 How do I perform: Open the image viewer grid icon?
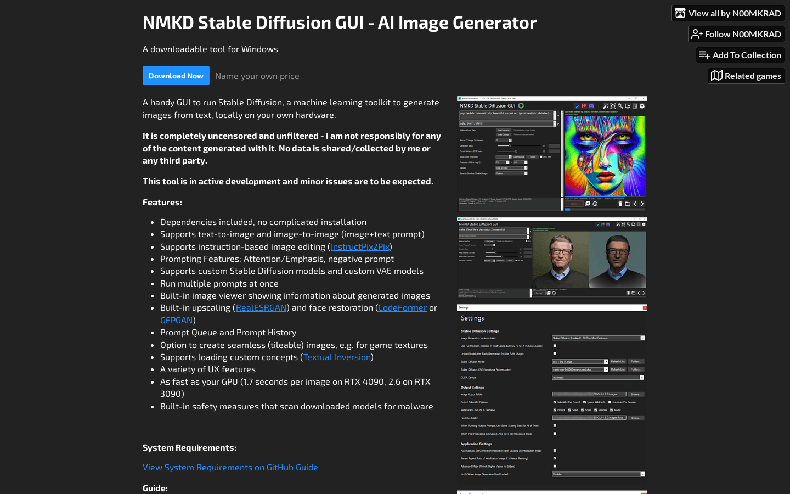pos(635,106)
